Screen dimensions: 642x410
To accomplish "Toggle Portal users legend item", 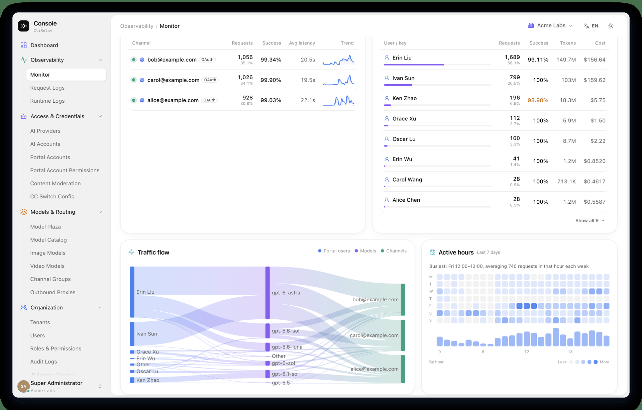I will (334, 251).
